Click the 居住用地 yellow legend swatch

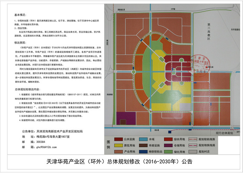(118, 145)
